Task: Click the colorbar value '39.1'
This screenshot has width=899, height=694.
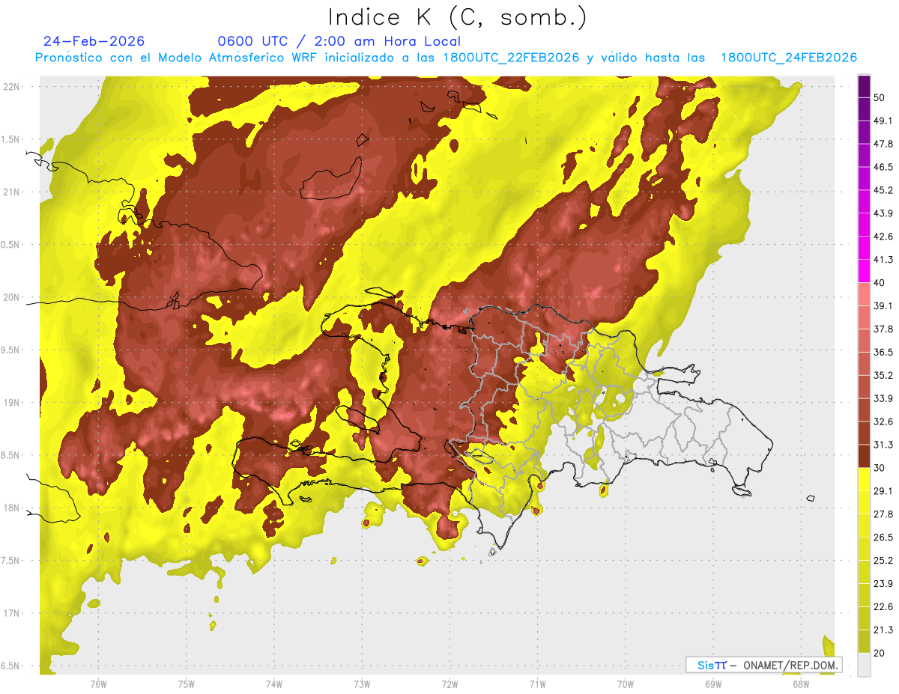Action: tap(883, 305)
